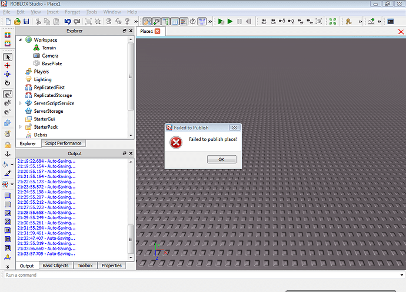This screenshot has height=292, width=406.
Task: Undo the last action
Action: pyautogui.click(x=68, y=22)
